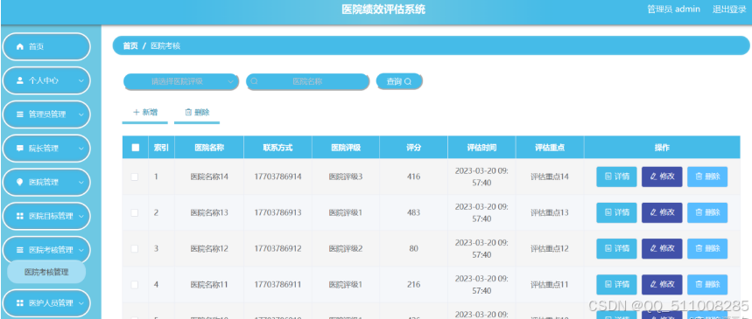This screenshot has width=752, height=319.
Task: Click the score cell 216
Action: tap(413, 285)
